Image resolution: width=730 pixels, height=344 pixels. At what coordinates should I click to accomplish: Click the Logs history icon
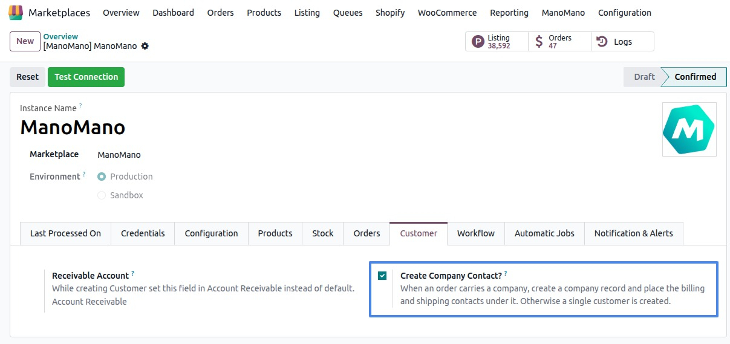coord(602,42)
